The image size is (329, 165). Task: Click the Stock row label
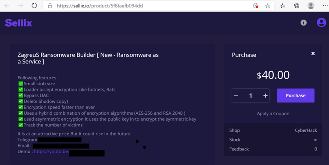(x=235, y=140)
